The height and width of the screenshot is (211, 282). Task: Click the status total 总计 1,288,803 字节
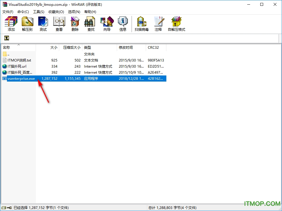172,208
